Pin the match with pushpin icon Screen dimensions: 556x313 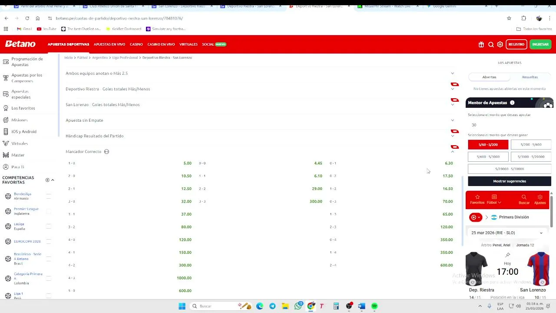[x=508, y=254]
